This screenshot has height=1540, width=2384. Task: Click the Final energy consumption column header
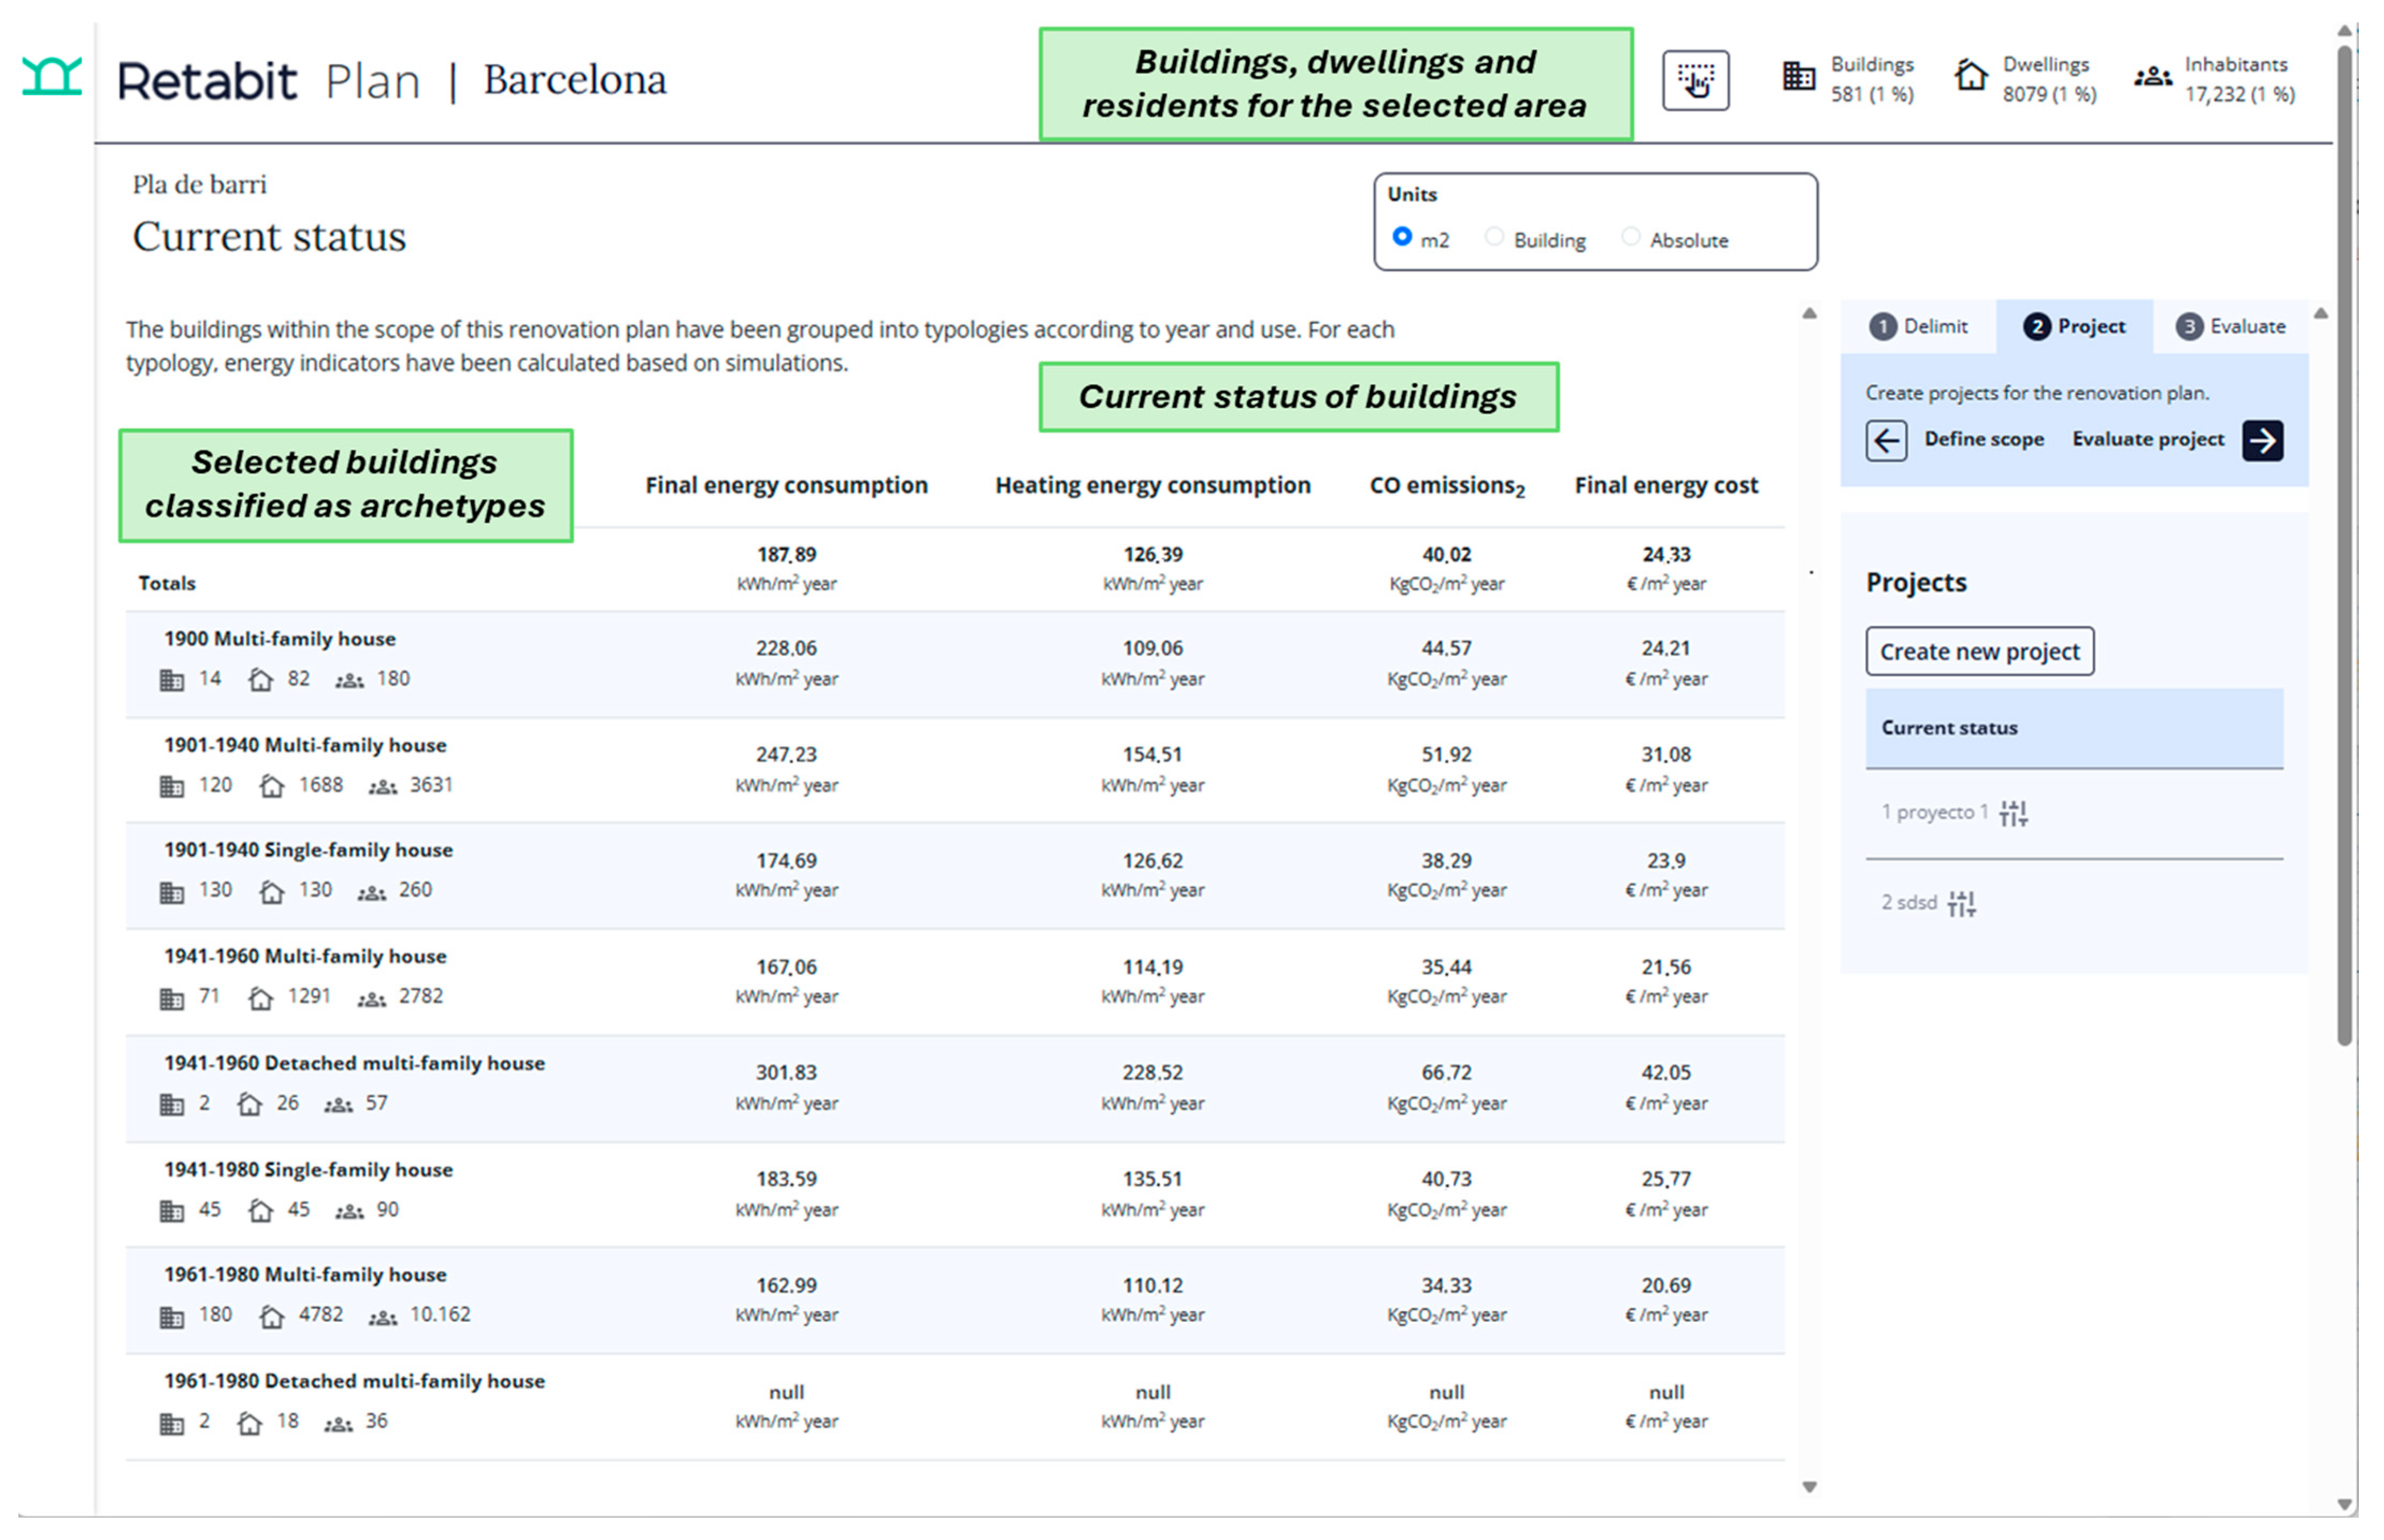click(x=786, y=485)
